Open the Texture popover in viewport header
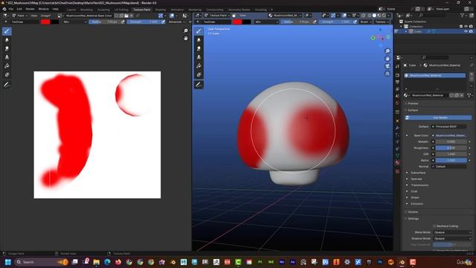The height and width of the screenshot is (268, 476). (x=382, y=22)
